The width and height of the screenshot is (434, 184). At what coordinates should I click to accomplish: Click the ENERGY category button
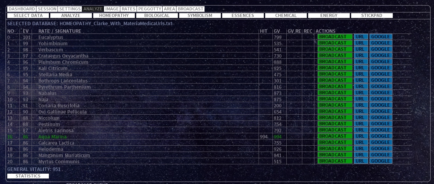329,16
